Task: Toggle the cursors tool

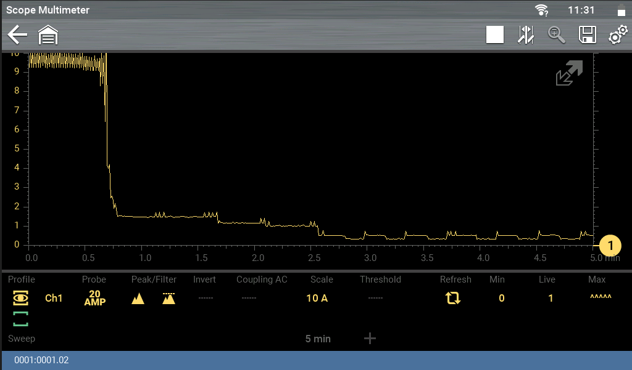Action: tap(525, 35)
